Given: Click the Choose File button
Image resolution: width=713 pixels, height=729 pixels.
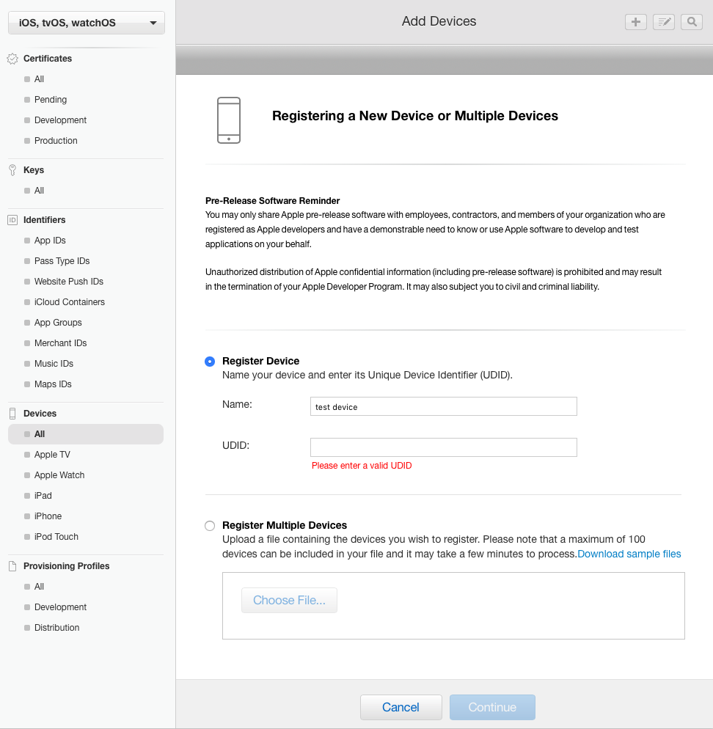Looking at the screenshot, I should pyautogui.click(x=289, y=600).
